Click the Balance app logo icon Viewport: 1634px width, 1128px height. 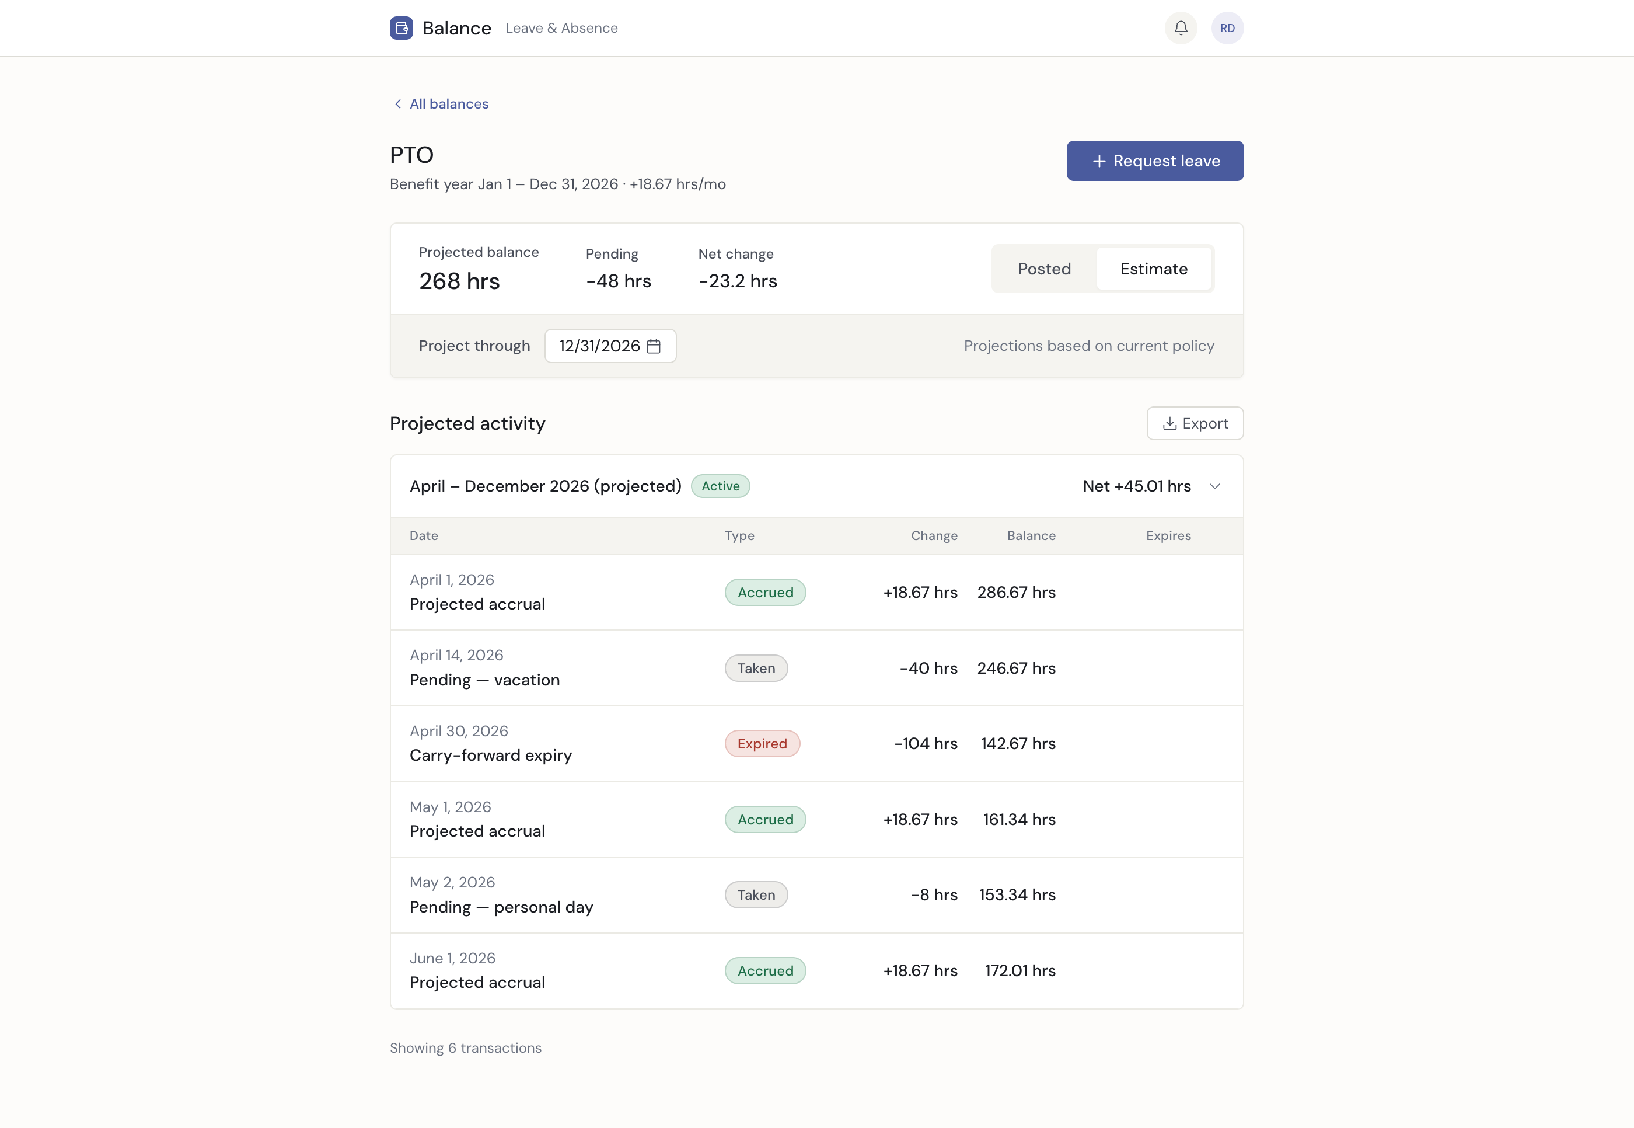click(x=401, y=27)
